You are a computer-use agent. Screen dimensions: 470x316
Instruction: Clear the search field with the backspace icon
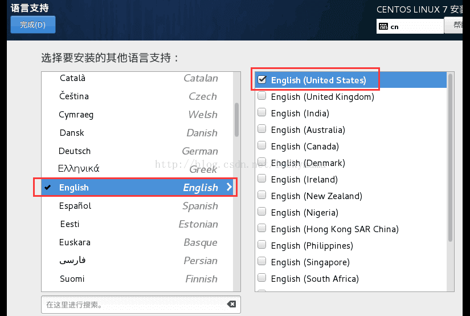[231, 304]
